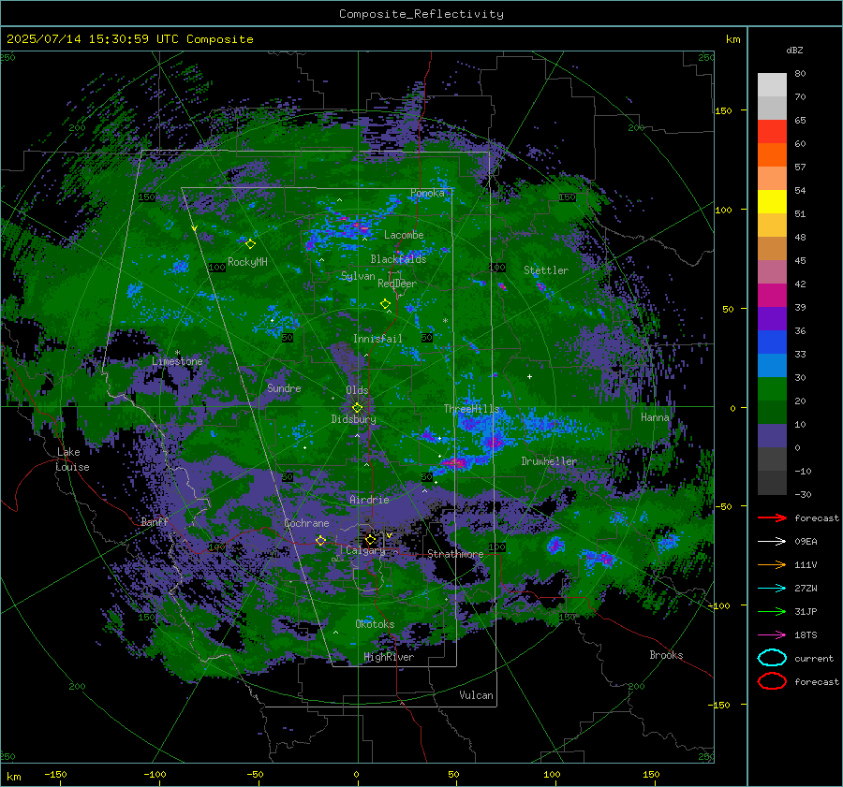Click the Olds town label

coord(357,390)
